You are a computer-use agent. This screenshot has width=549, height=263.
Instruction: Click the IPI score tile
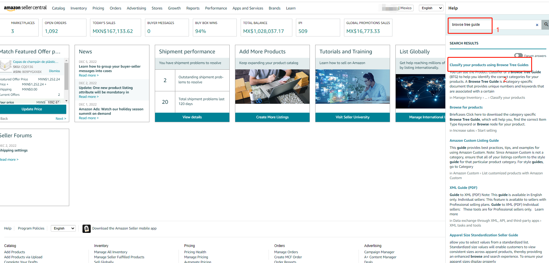coord(318,28)
